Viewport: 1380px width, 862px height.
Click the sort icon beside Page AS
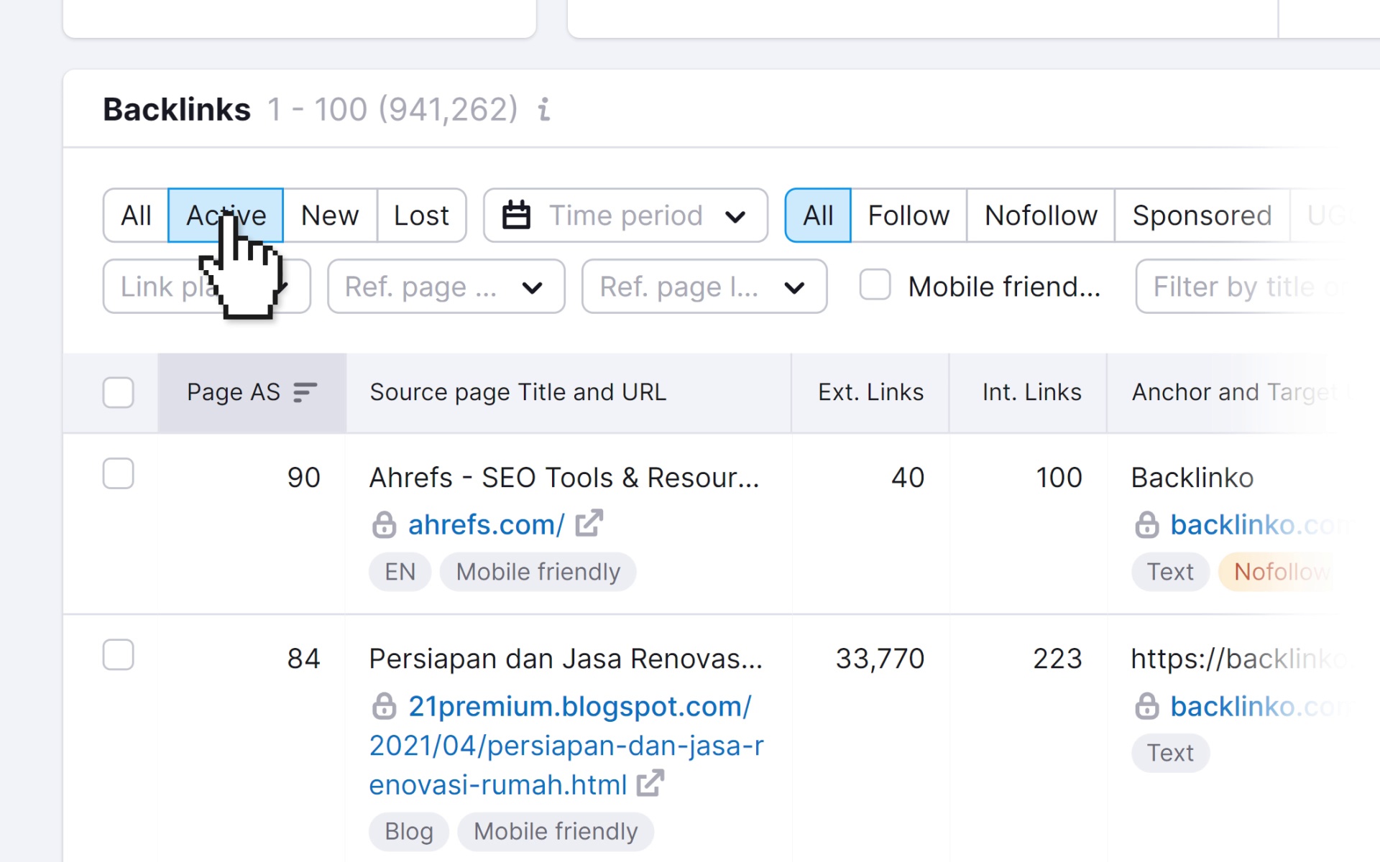(x=305, y=392)
